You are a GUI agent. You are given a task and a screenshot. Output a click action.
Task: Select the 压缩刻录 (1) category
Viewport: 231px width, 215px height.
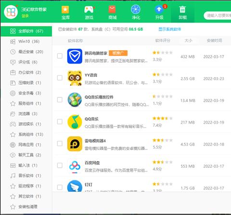coord(26,83)
